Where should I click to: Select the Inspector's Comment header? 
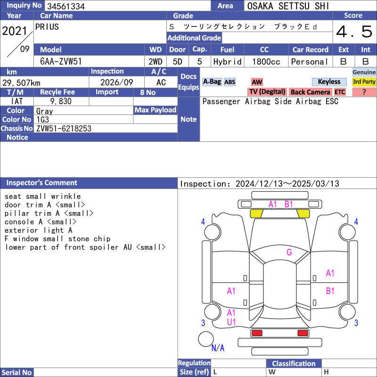click(42, 183)
